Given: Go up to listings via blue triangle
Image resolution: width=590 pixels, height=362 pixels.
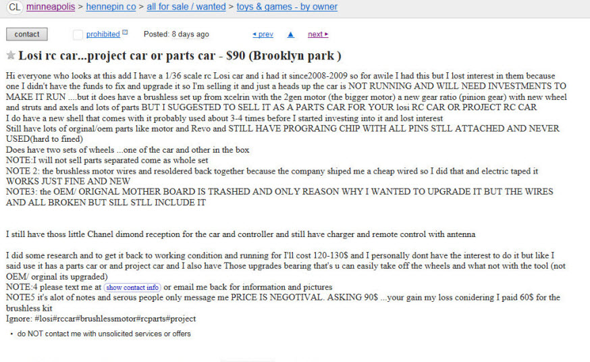Looking at the screenshot, I should tap(290, 34).
